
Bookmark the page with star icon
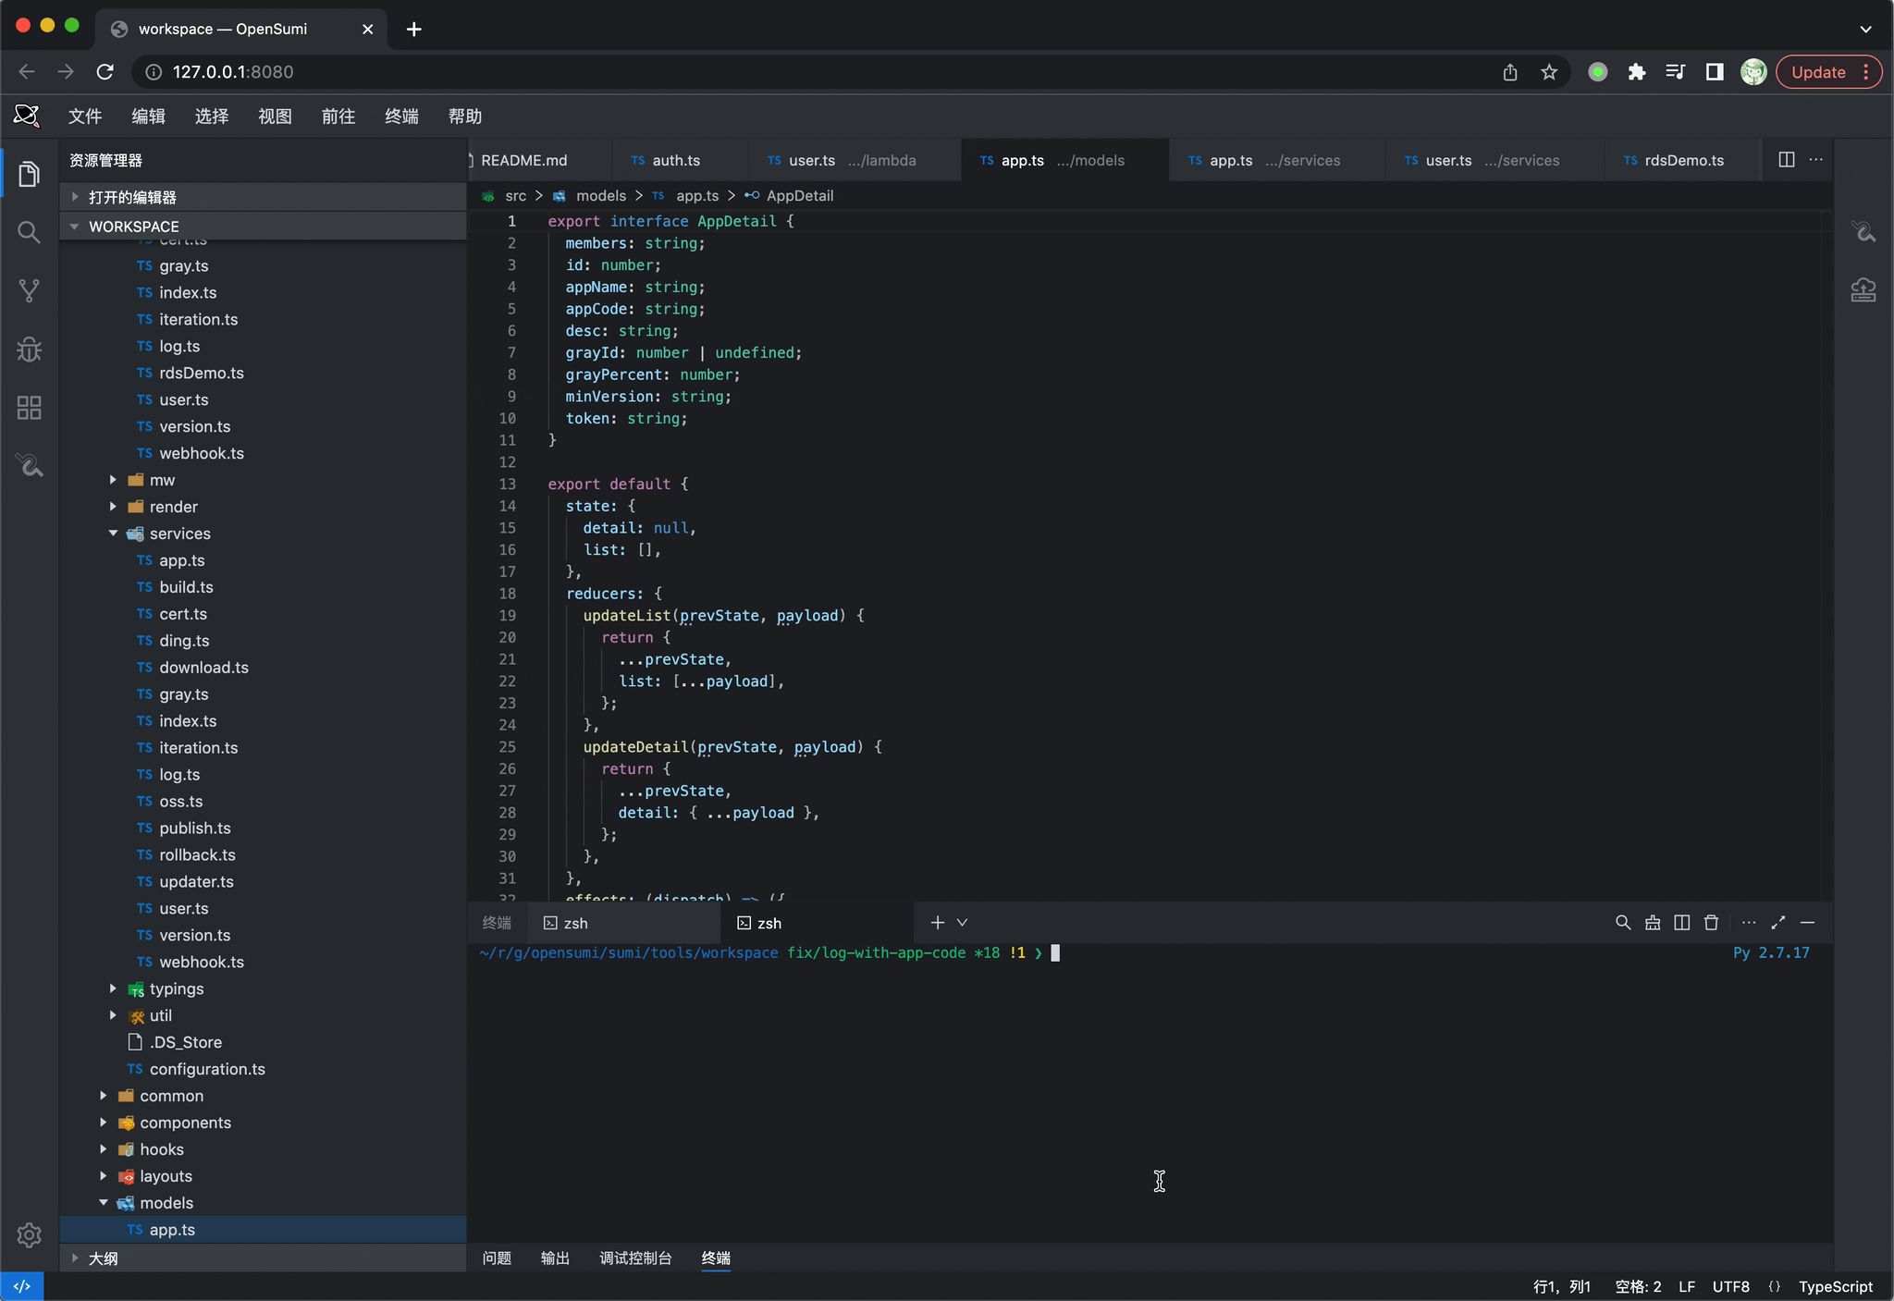point(1549,72)
